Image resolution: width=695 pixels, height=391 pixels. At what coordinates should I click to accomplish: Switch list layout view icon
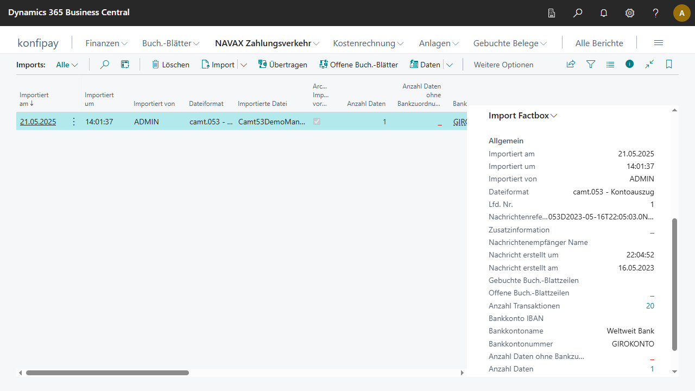click(610, 65)
